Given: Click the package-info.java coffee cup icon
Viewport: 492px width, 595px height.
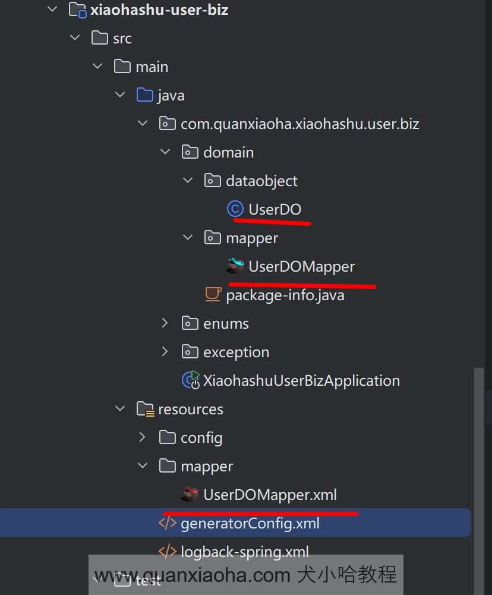Looking at the screenshot, I should click(213, 295).
